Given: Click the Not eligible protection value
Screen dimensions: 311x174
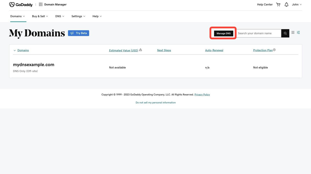Looking at the screenshot, I should [260, 68].
